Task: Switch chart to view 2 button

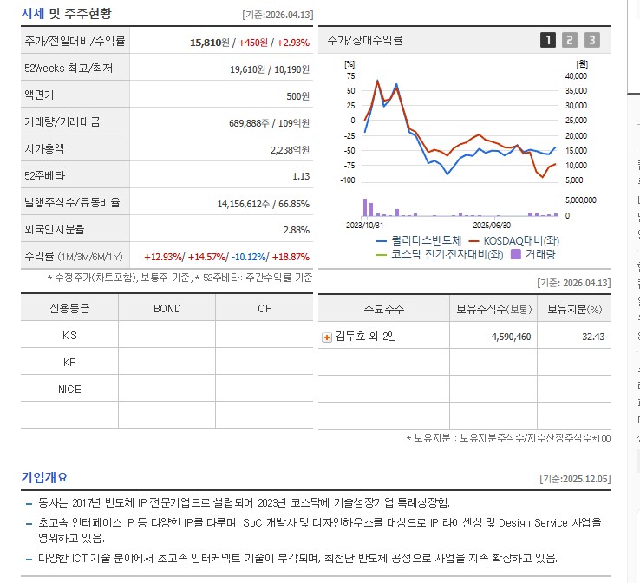Action: [570, 40]
